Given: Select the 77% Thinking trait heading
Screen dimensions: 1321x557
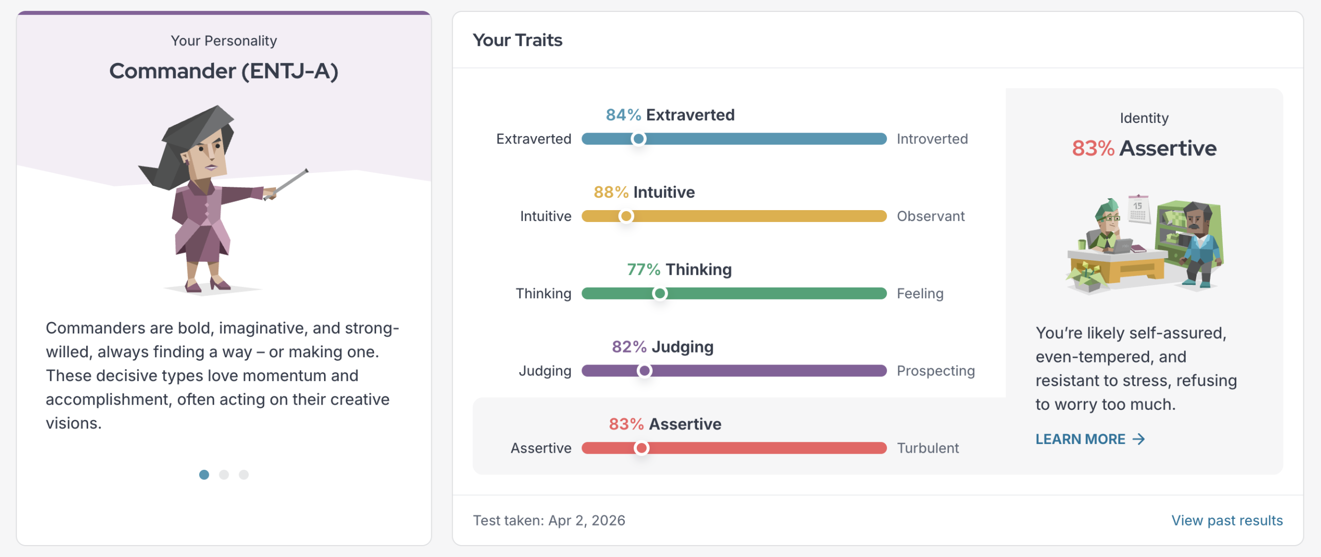Looking at the screenshot, I should [679, 269].
